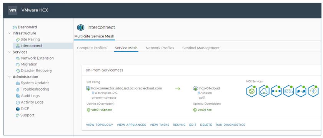Click the hcx-connector site icon
The image size is (323, 138).
point(88,88)
